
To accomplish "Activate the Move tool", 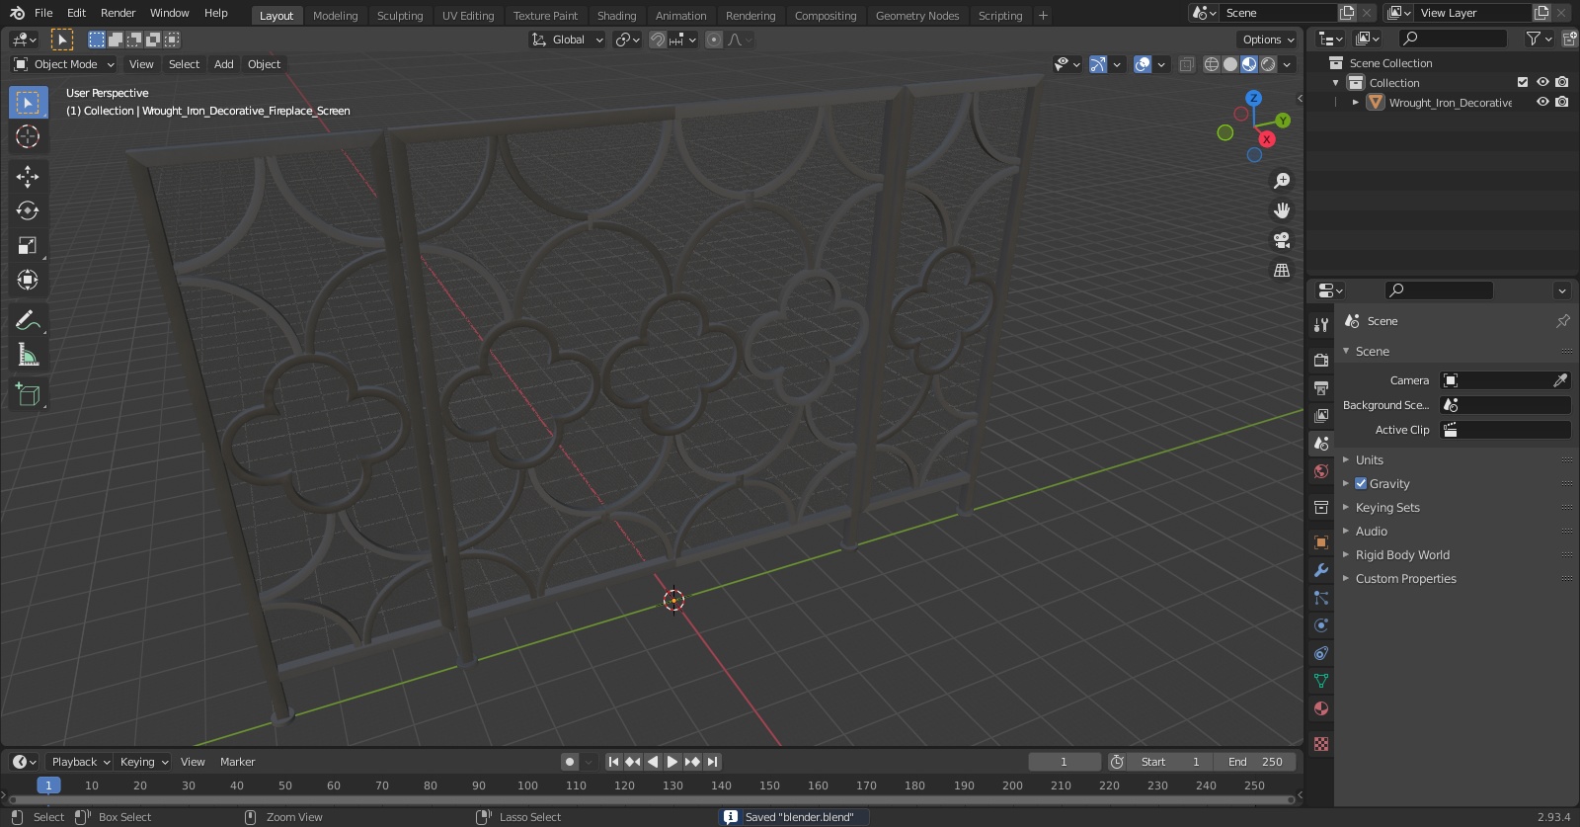I will [x=28, y=177].
